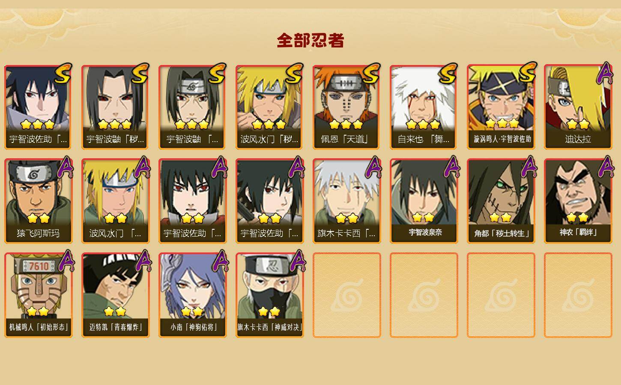Image resolution: width=621 pixels, height=385 pixels.
Task: Select the 宇智波泉奈 ninja card
Action: tap(424, 201)
